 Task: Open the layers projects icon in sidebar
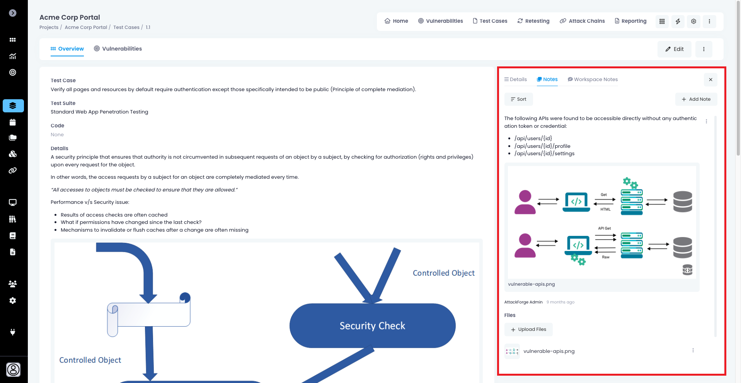pos(13,106)
